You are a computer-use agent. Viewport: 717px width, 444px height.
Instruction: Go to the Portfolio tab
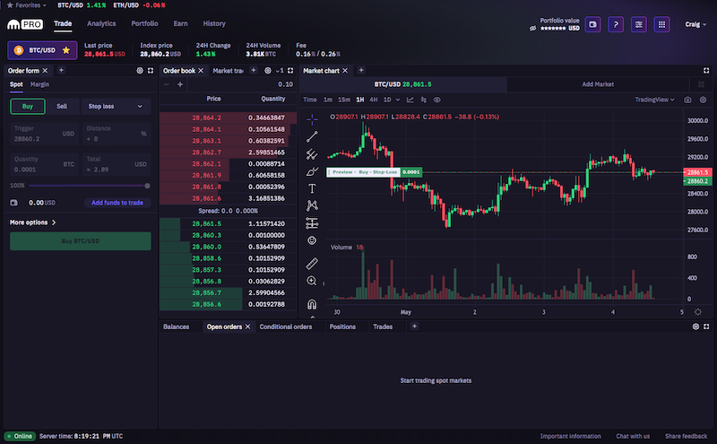click(x=144, y=24)
